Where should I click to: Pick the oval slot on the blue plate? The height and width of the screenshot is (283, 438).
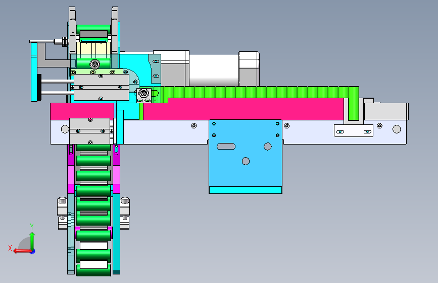click(226, 146)
